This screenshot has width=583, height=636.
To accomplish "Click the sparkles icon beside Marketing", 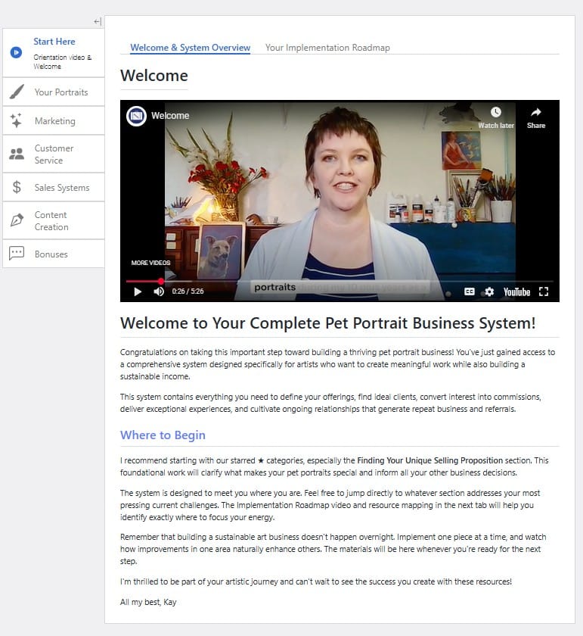I will pyautogui.click(x=16, y=120).
